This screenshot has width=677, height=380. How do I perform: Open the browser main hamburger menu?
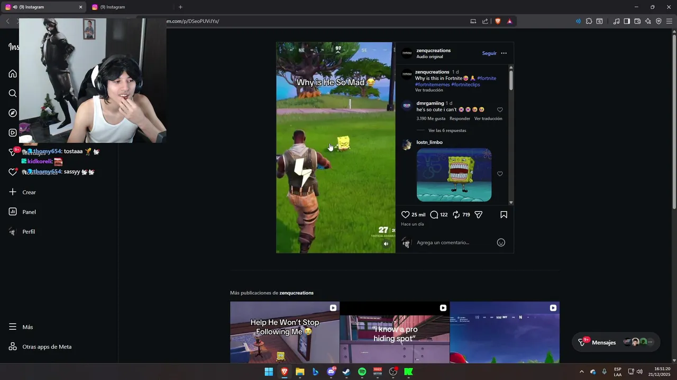tap(669, 21)
